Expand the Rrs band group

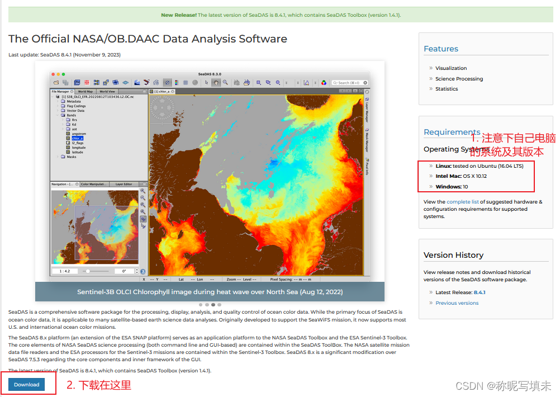coord(63,120)
